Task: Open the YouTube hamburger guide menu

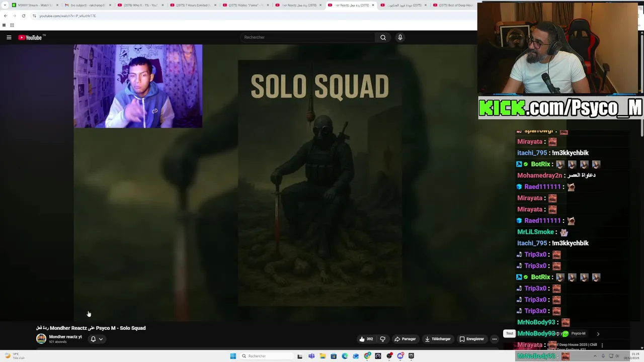Action: [9, 37]
